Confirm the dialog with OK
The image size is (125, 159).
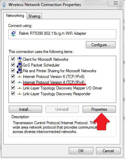pyautogui.click(x=81, y=151)
